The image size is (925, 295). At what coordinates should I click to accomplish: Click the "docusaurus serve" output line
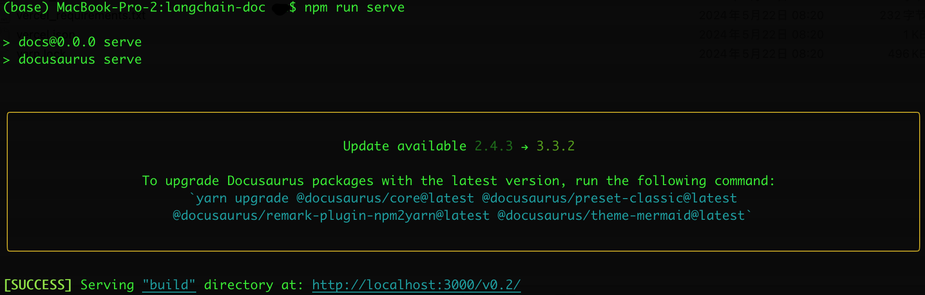(80, 60)
